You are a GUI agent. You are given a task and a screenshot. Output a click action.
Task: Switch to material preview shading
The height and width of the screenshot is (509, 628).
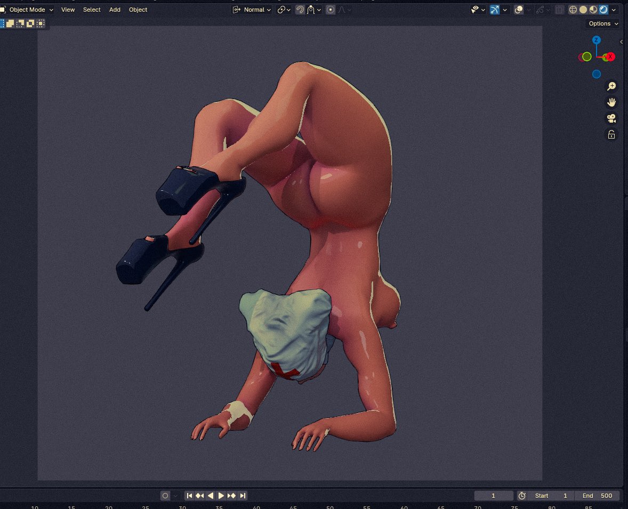pos(593,10)
